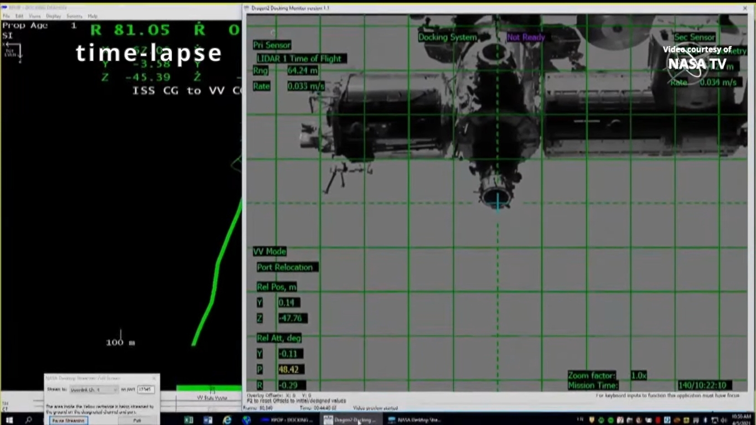This screenshot has height=425, width=756.
Task: Click the 'Rel Att, deg' heading
Action: point(279,338)
